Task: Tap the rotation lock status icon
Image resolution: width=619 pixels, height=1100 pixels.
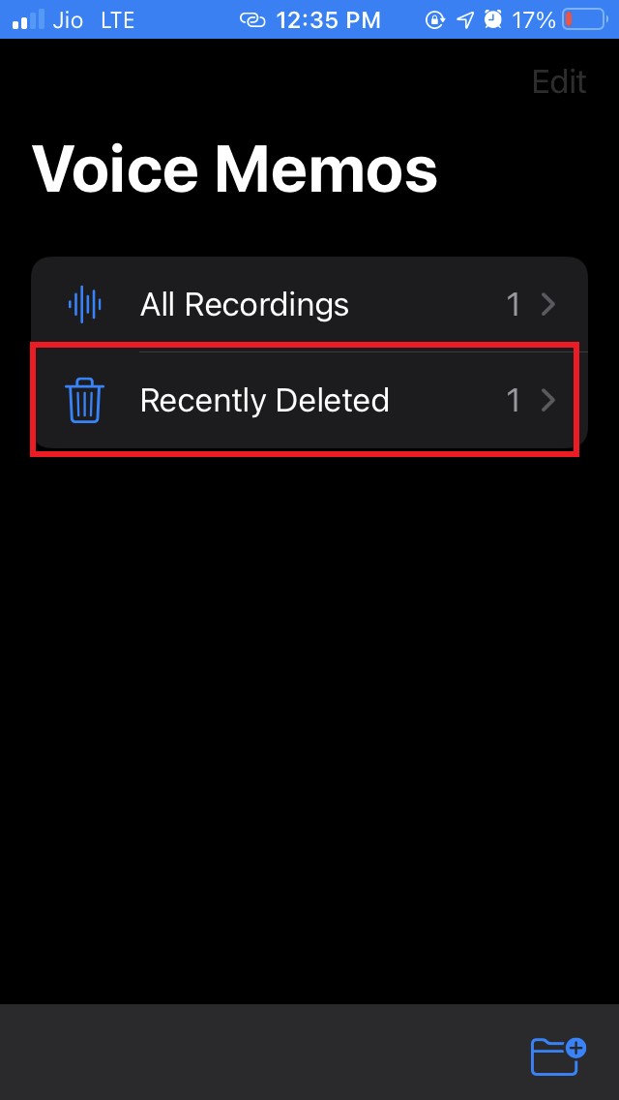Action: point(434,19)
